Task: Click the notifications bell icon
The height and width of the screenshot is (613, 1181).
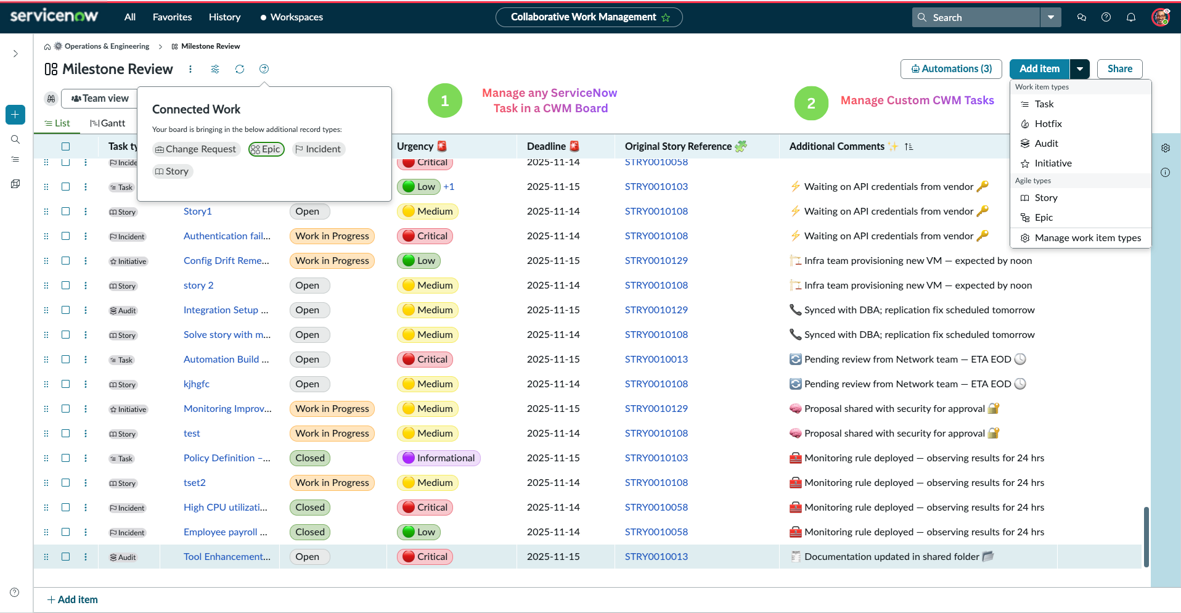Action: (x=1130, y=17)
